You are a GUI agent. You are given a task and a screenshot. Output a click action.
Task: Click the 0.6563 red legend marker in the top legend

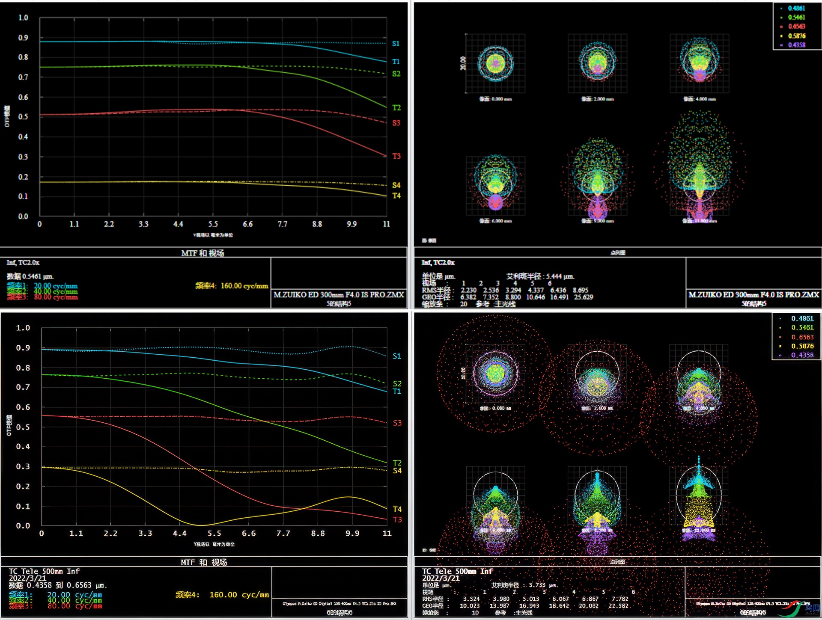tap(781, 27)
